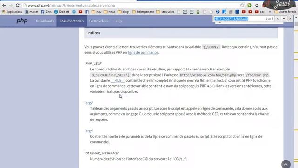Open the 'argv' link

89,103
